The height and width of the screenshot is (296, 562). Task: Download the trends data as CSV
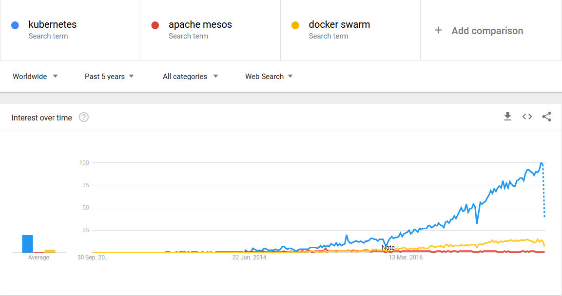(507, 117)
